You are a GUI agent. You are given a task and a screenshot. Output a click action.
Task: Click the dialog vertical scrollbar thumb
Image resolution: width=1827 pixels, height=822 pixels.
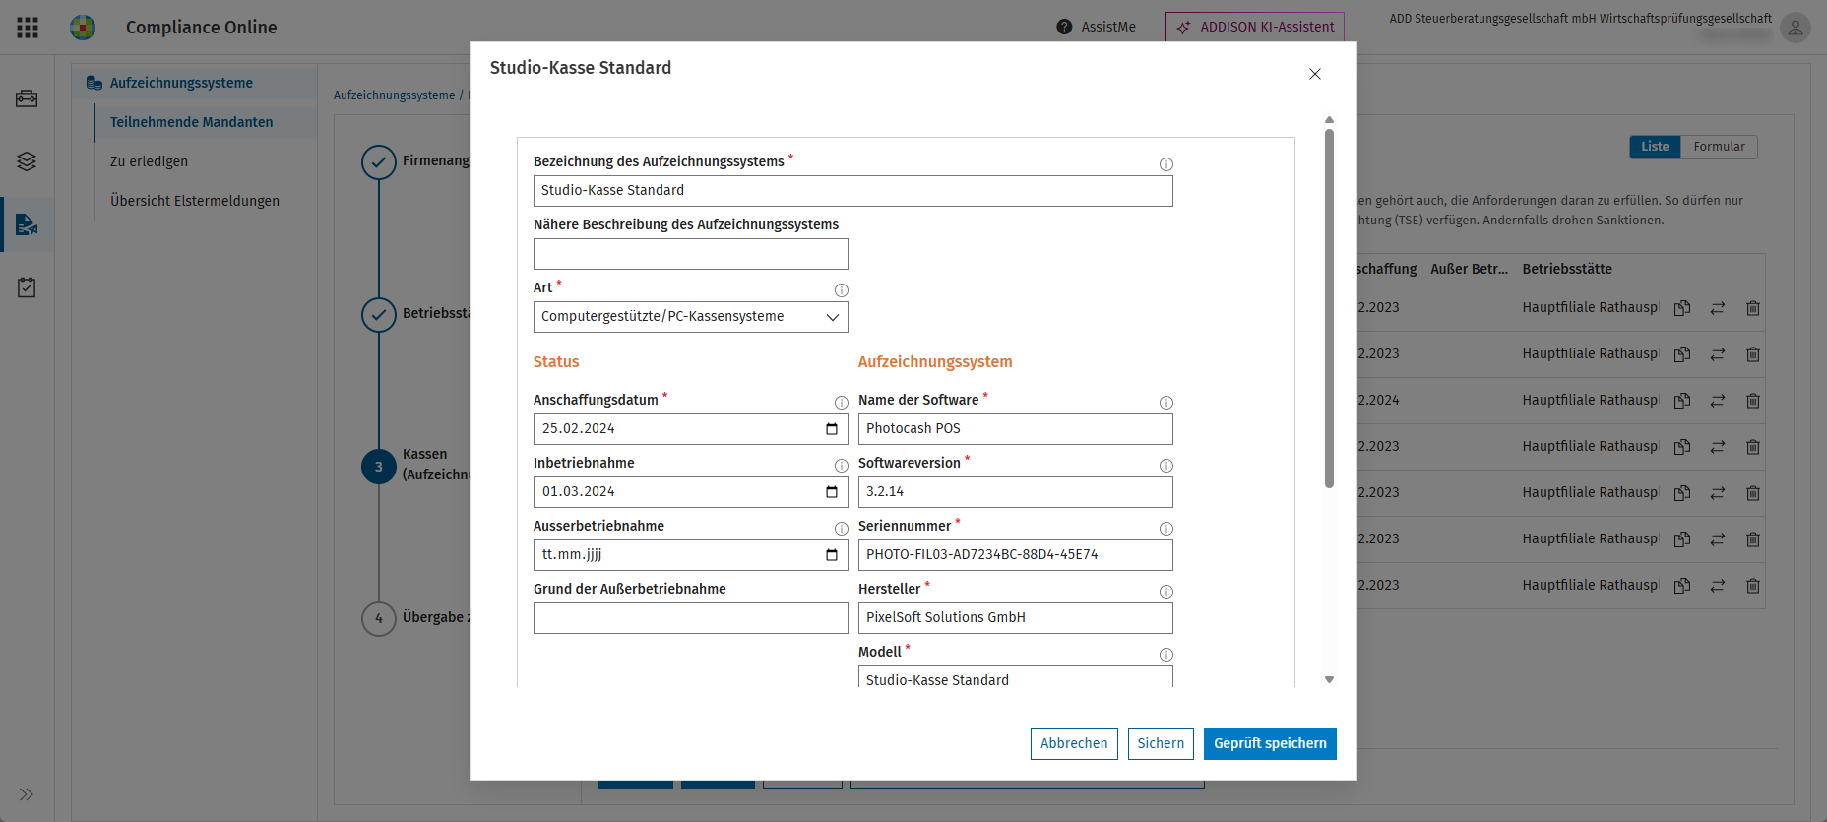click(x=1329, y=308)
